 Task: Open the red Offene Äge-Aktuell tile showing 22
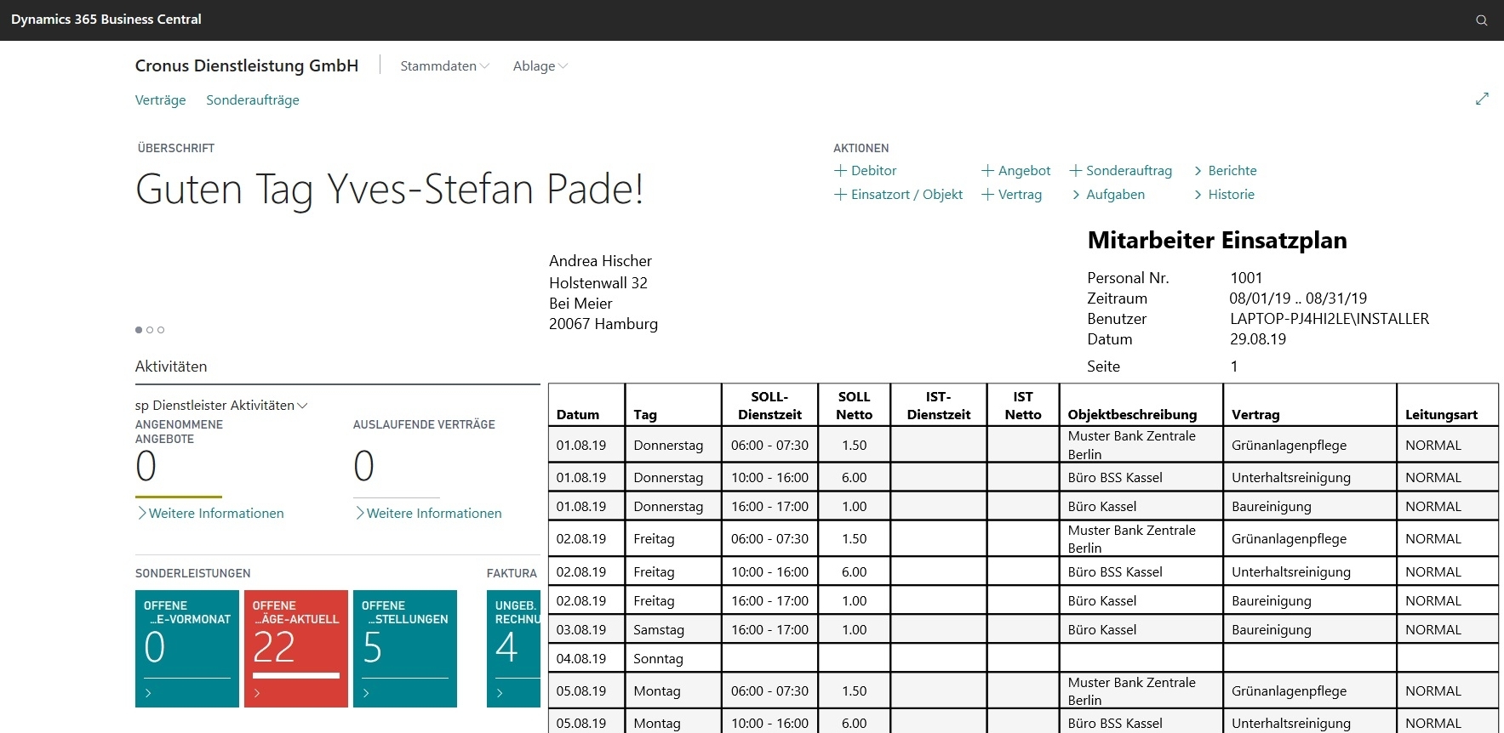(x=296, y=649)
